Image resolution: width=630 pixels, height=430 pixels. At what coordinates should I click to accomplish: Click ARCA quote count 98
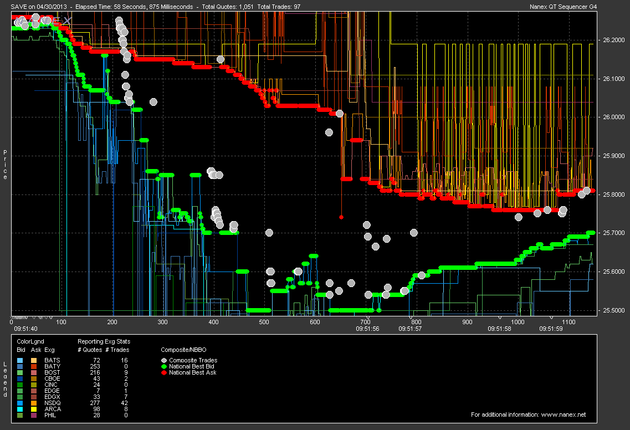click(96, 409)
